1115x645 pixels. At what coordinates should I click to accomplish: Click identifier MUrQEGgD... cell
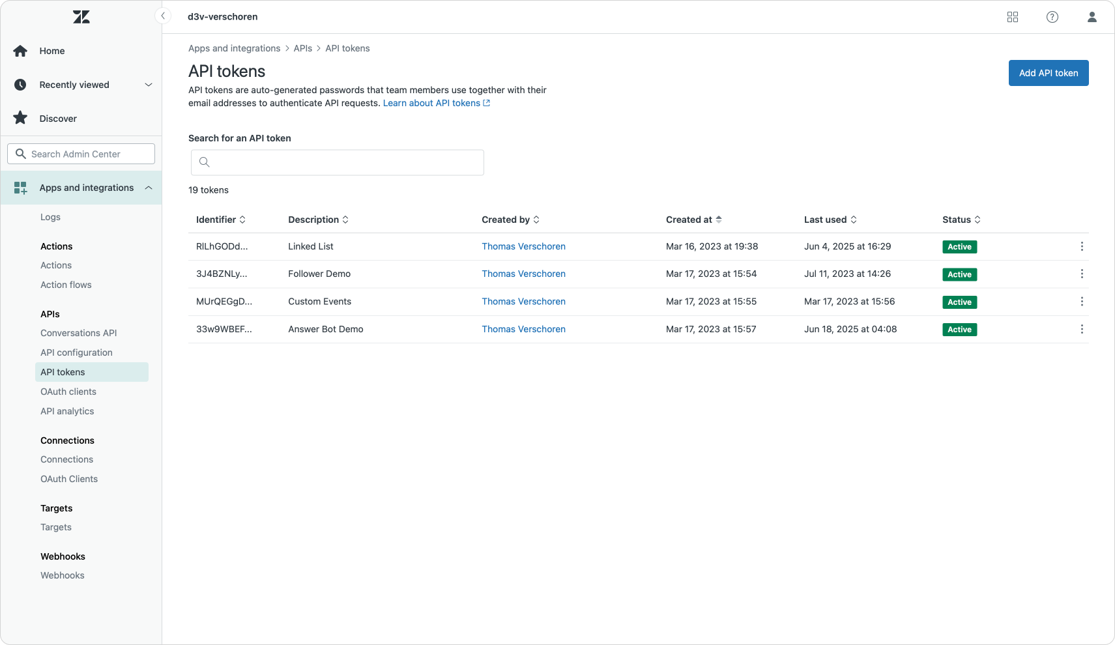coord(224,301)
